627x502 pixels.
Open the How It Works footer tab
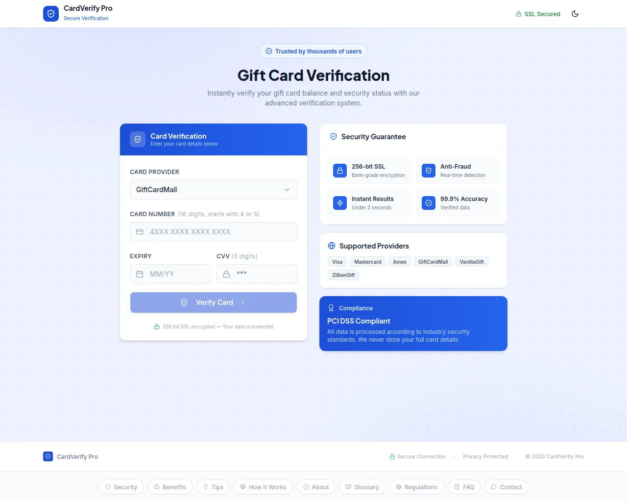(263, 487)
